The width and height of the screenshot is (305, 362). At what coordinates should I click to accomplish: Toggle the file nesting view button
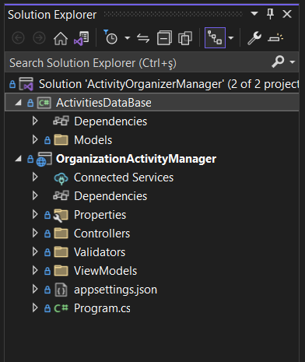pos(215,38)
